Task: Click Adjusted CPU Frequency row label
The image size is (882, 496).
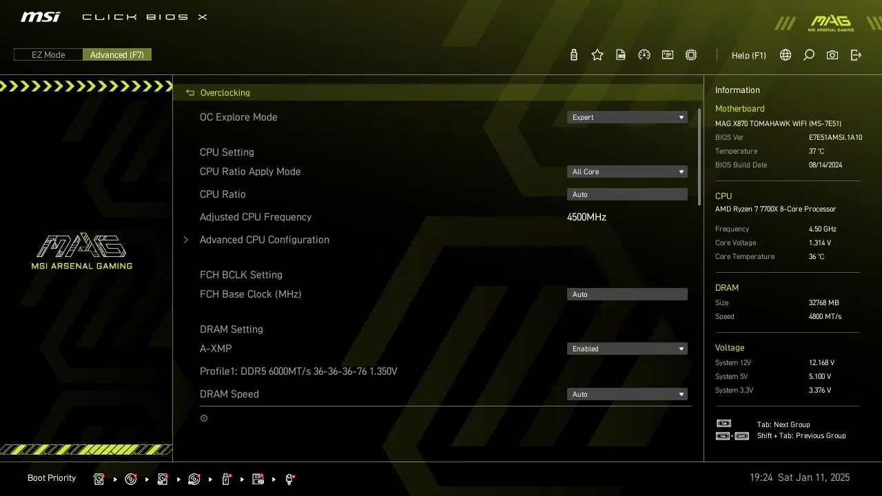Action: [256, 217]
